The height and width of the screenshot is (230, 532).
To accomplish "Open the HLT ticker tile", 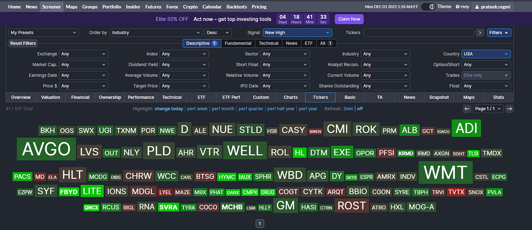I will pyautogui.click(x=72, y=175).
